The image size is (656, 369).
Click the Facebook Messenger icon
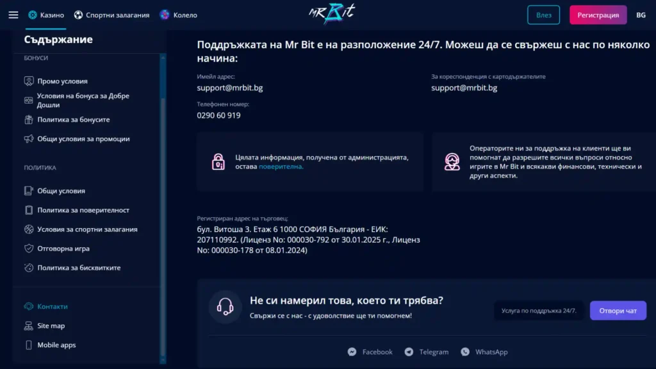click(x=352, y=352)
